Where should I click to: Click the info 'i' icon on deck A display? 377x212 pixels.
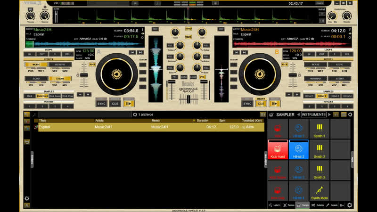click(142, 29)
